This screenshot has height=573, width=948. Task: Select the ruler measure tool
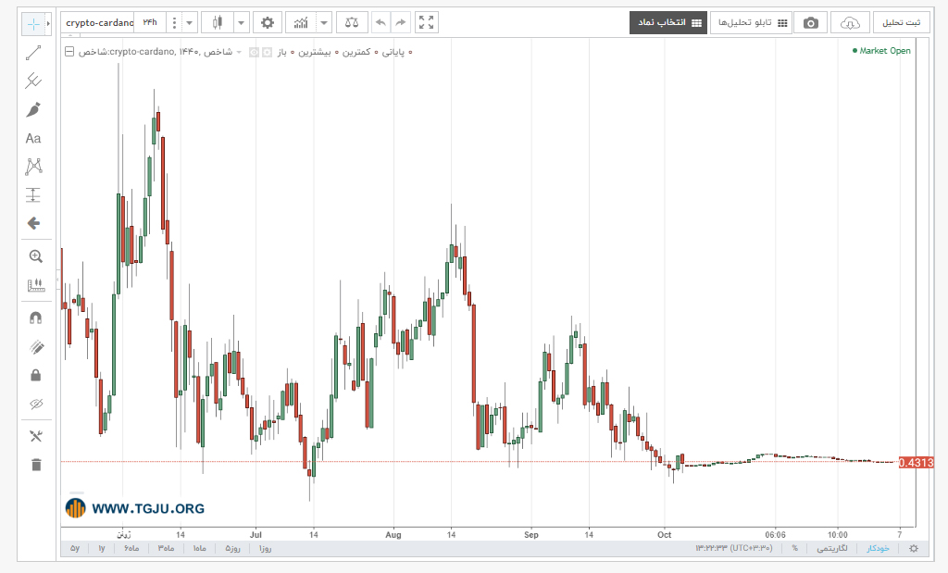36,285
